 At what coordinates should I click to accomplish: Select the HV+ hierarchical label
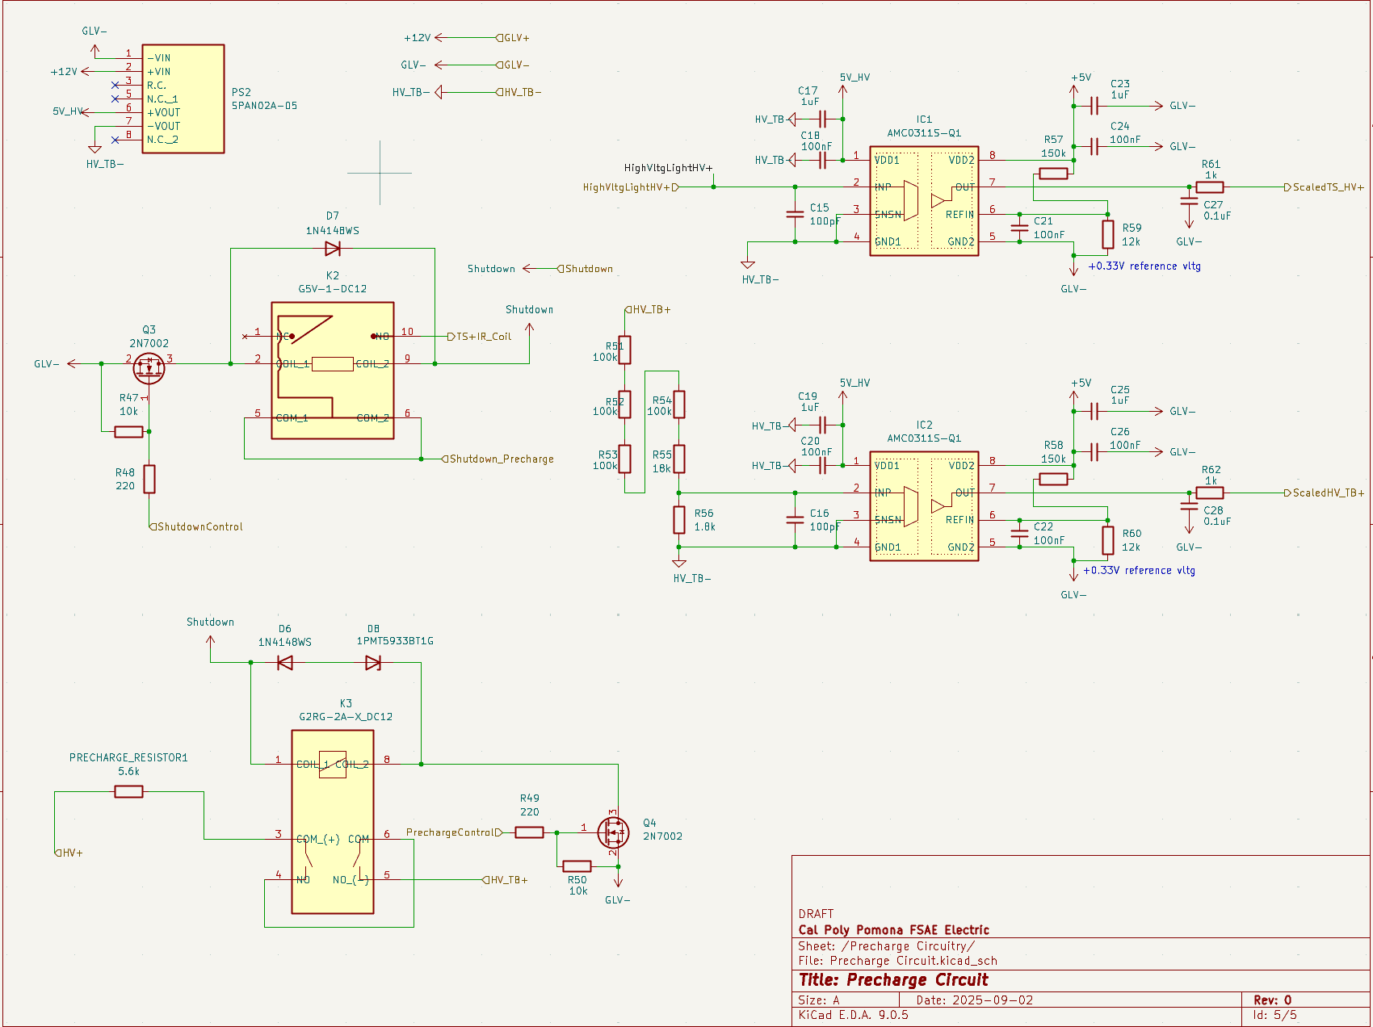click(x=69, y=851)
